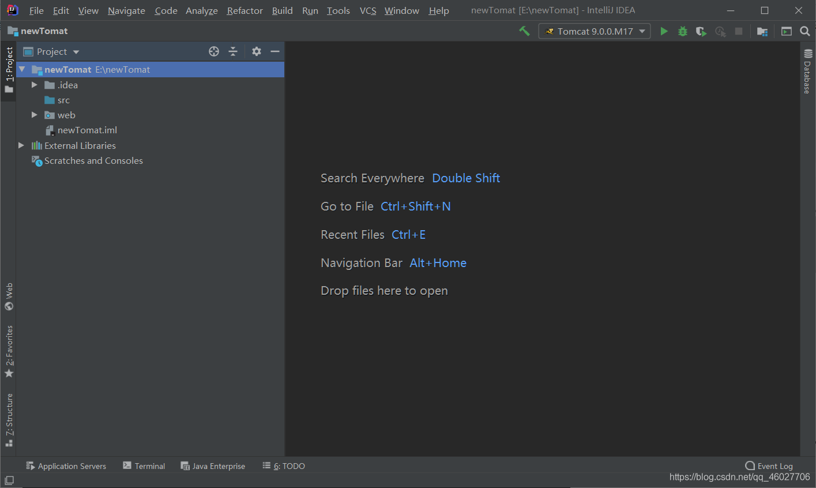Viewport: 816px width, 488px height.
Task: Click the Build project hammer icon
Action: pos(524,31)
